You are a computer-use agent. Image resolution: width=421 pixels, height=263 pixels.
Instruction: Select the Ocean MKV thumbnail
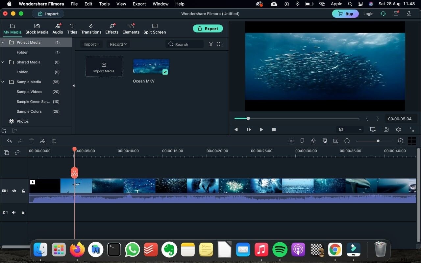point(151,66)
